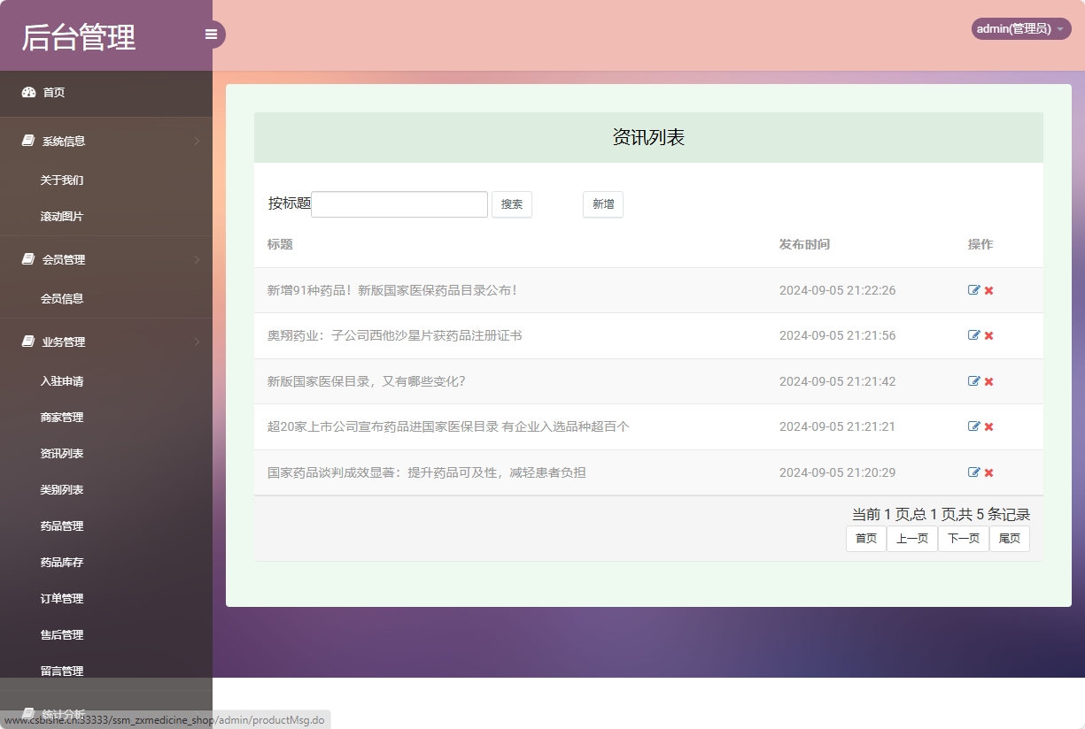Click the 下一页 pagination control
The image size is (1085, 729).
(x=963, y=538)
